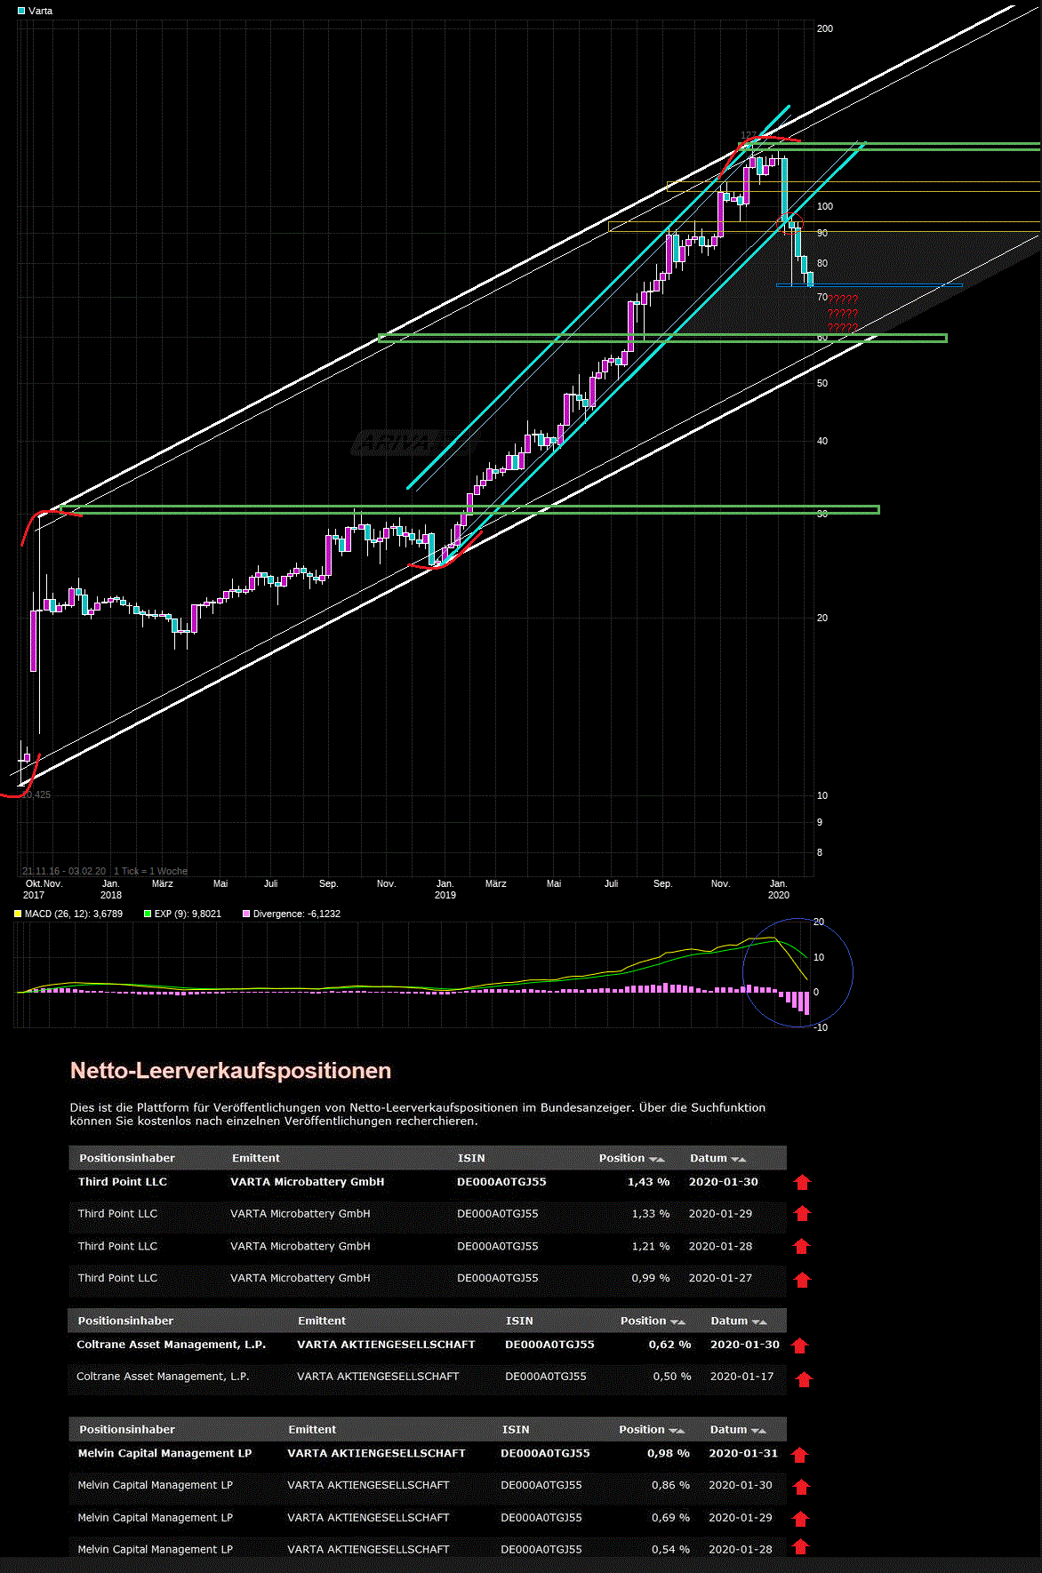Click the 'Divergence: -6,1232' label
The image size is (1042, 1573).
pyautogui.click(x=297, y=914)
